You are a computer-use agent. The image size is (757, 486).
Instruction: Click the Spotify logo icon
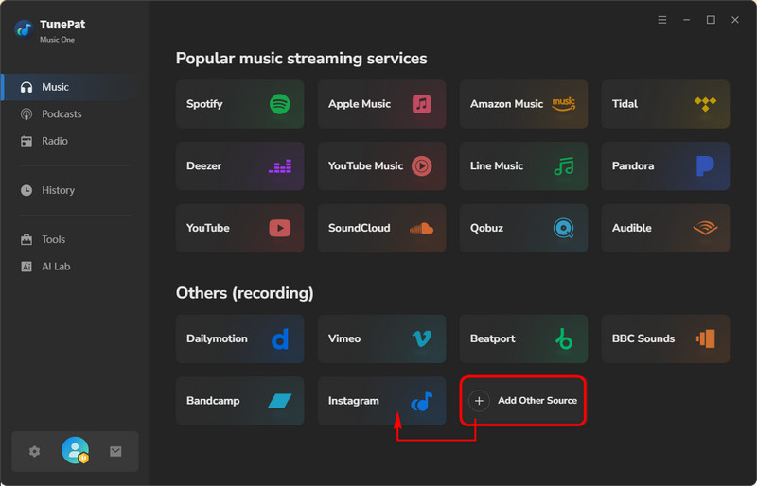click(280, 104)
